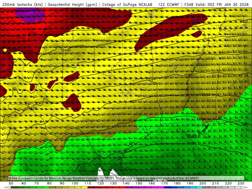Screen dimensions: 252x189
Task: Click legend scale value 170
Action: [164, 183]
